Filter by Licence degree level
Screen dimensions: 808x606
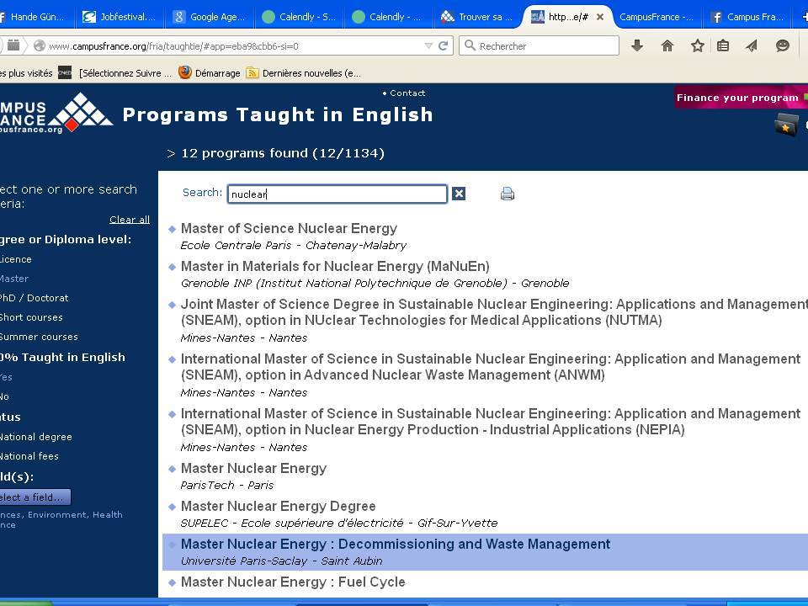coord(15,259)
